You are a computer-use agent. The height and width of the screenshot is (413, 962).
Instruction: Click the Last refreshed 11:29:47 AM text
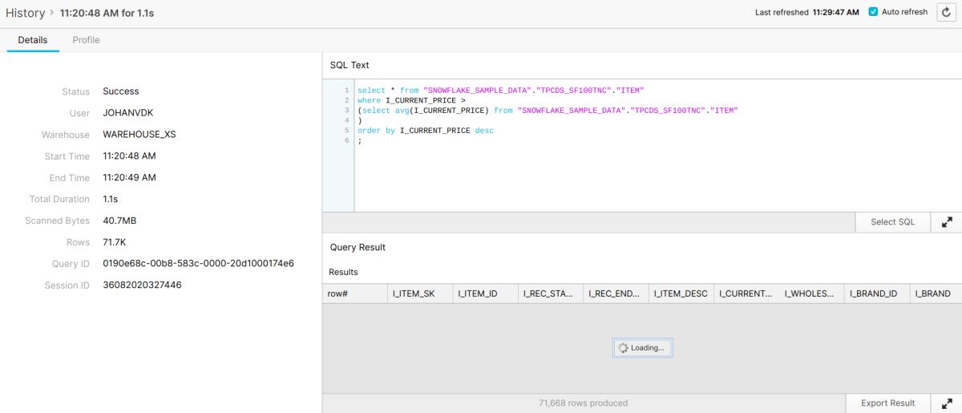807,12
